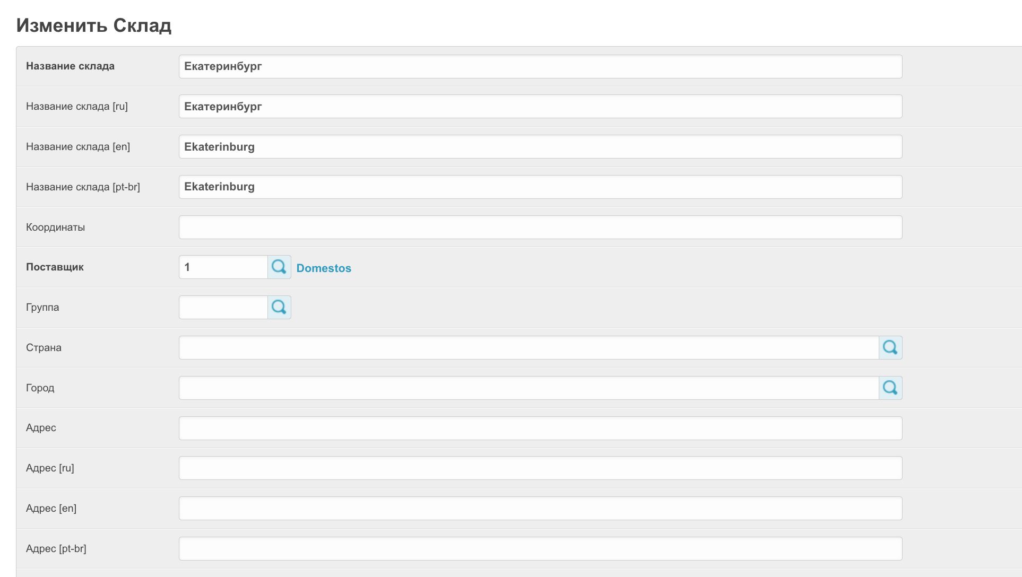1022x577 pixels.
Task: Focus the Группа ID input box
Action: (x=223, y=308)
